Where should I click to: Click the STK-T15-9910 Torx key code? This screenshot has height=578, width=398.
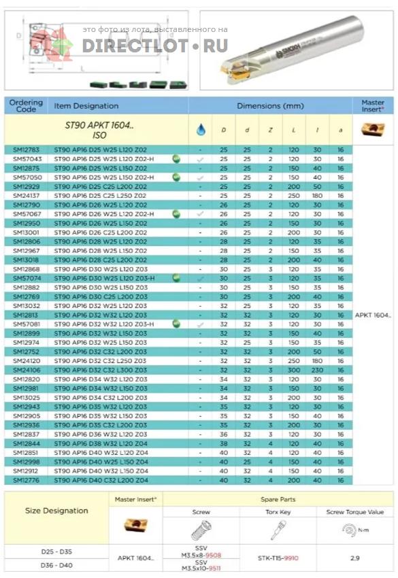tap(278, 558)
